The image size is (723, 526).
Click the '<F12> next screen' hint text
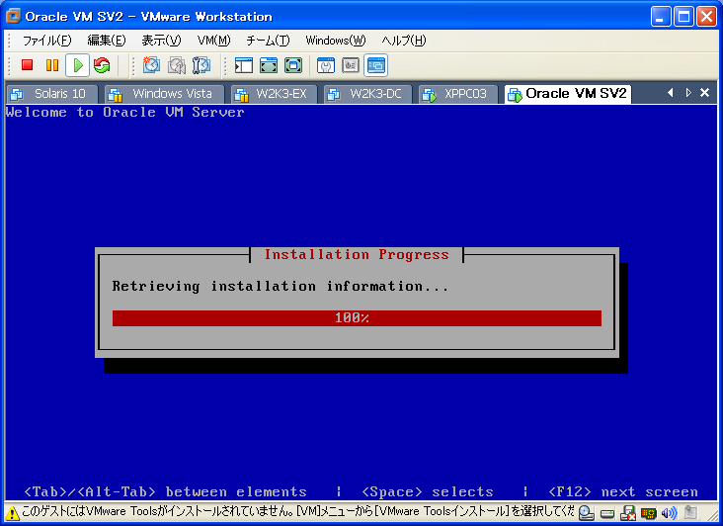[x=623, y=491]
